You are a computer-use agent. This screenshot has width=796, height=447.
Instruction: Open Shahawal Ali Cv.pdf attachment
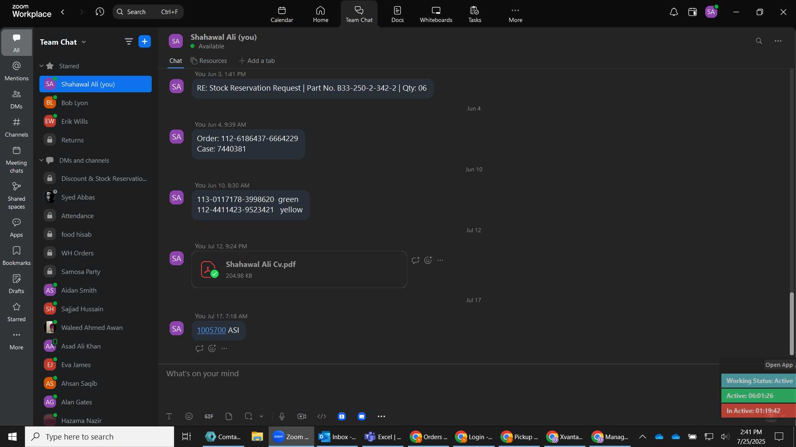(299, 269)
